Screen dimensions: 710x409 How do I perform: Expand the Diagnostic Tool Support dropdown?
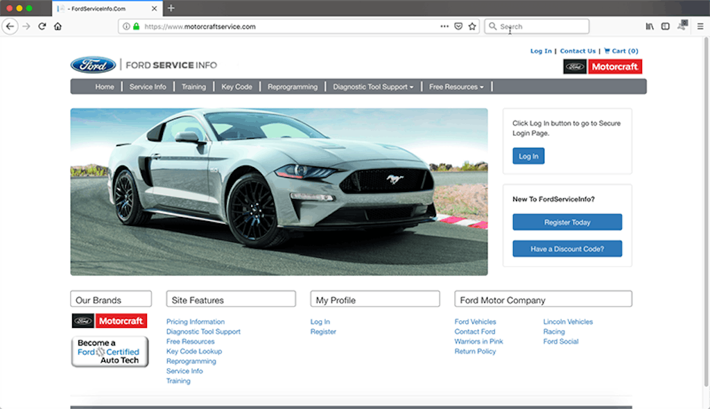(x=373, y=87)
